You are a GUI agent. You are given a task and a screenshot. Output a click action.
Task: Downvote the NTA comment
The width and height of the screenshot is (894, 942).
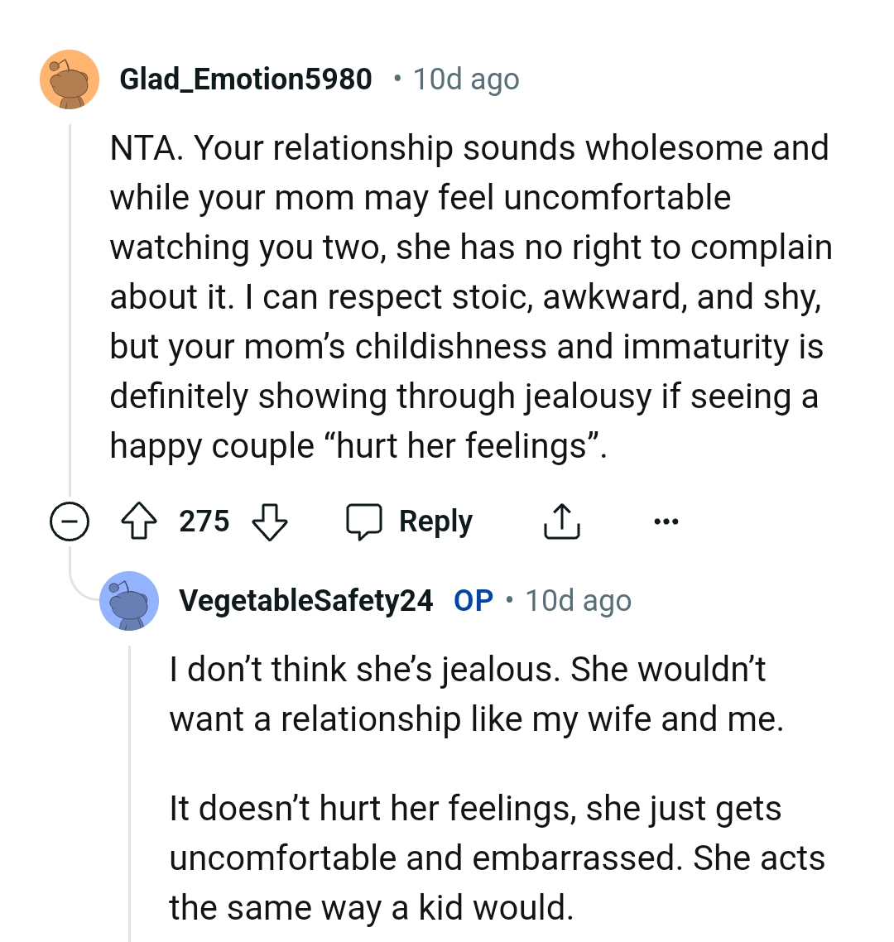pyautogui.click(x=271, y=521)
